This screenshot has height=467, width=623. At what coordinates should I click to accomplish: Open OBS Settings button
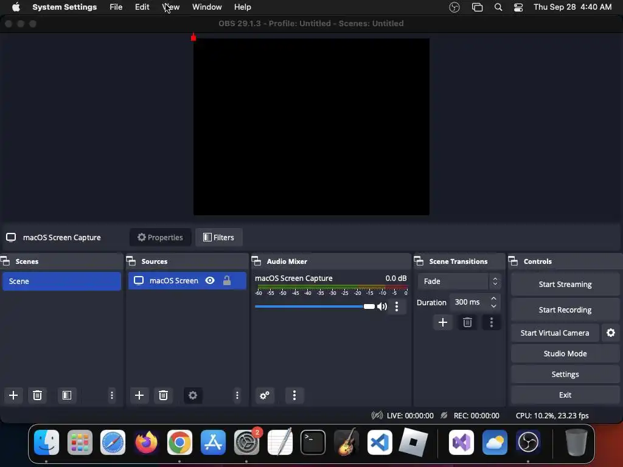tap(565, 374)
